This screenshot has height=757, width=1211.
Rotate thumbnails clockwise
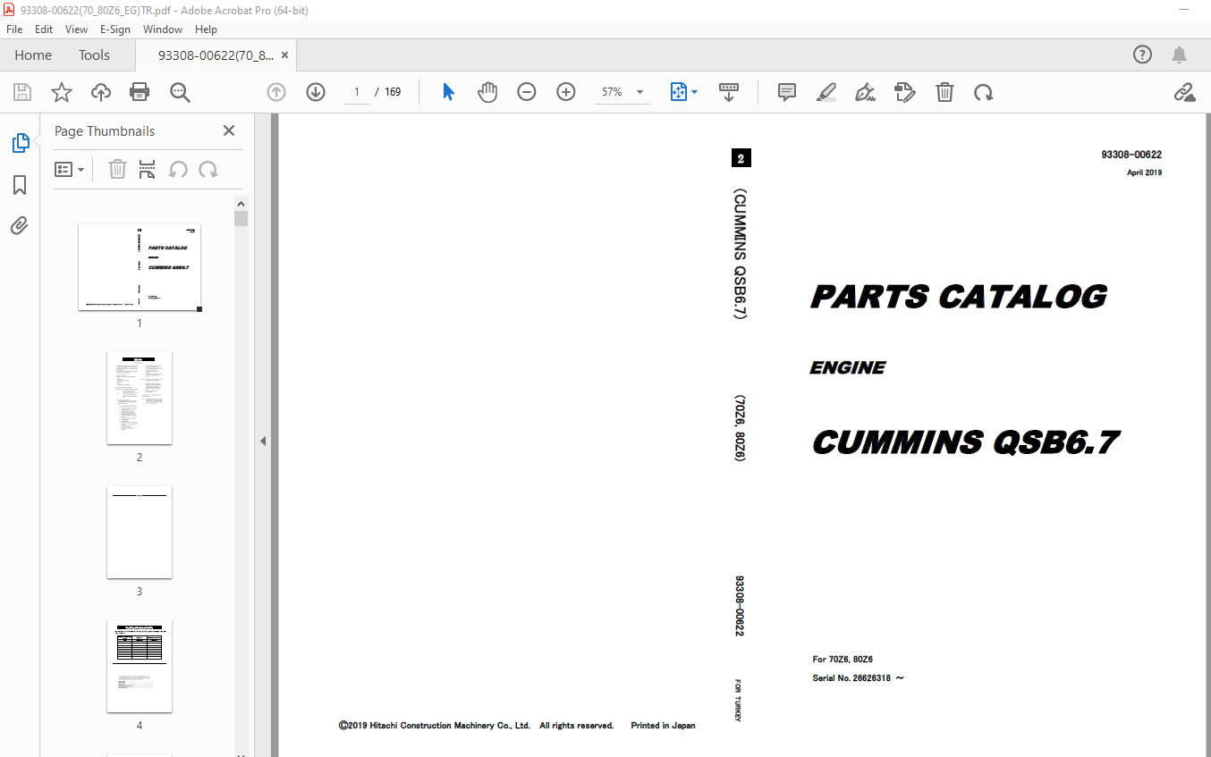[x=208, y=169]
